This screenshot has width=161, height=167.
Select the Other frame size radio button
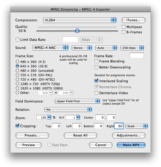click(17, 93)
